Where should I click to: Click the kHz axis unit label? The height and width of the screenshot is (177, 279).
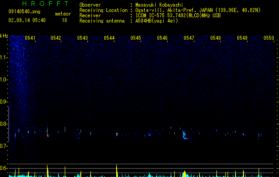pyautogui.click(x=4, y=36)
